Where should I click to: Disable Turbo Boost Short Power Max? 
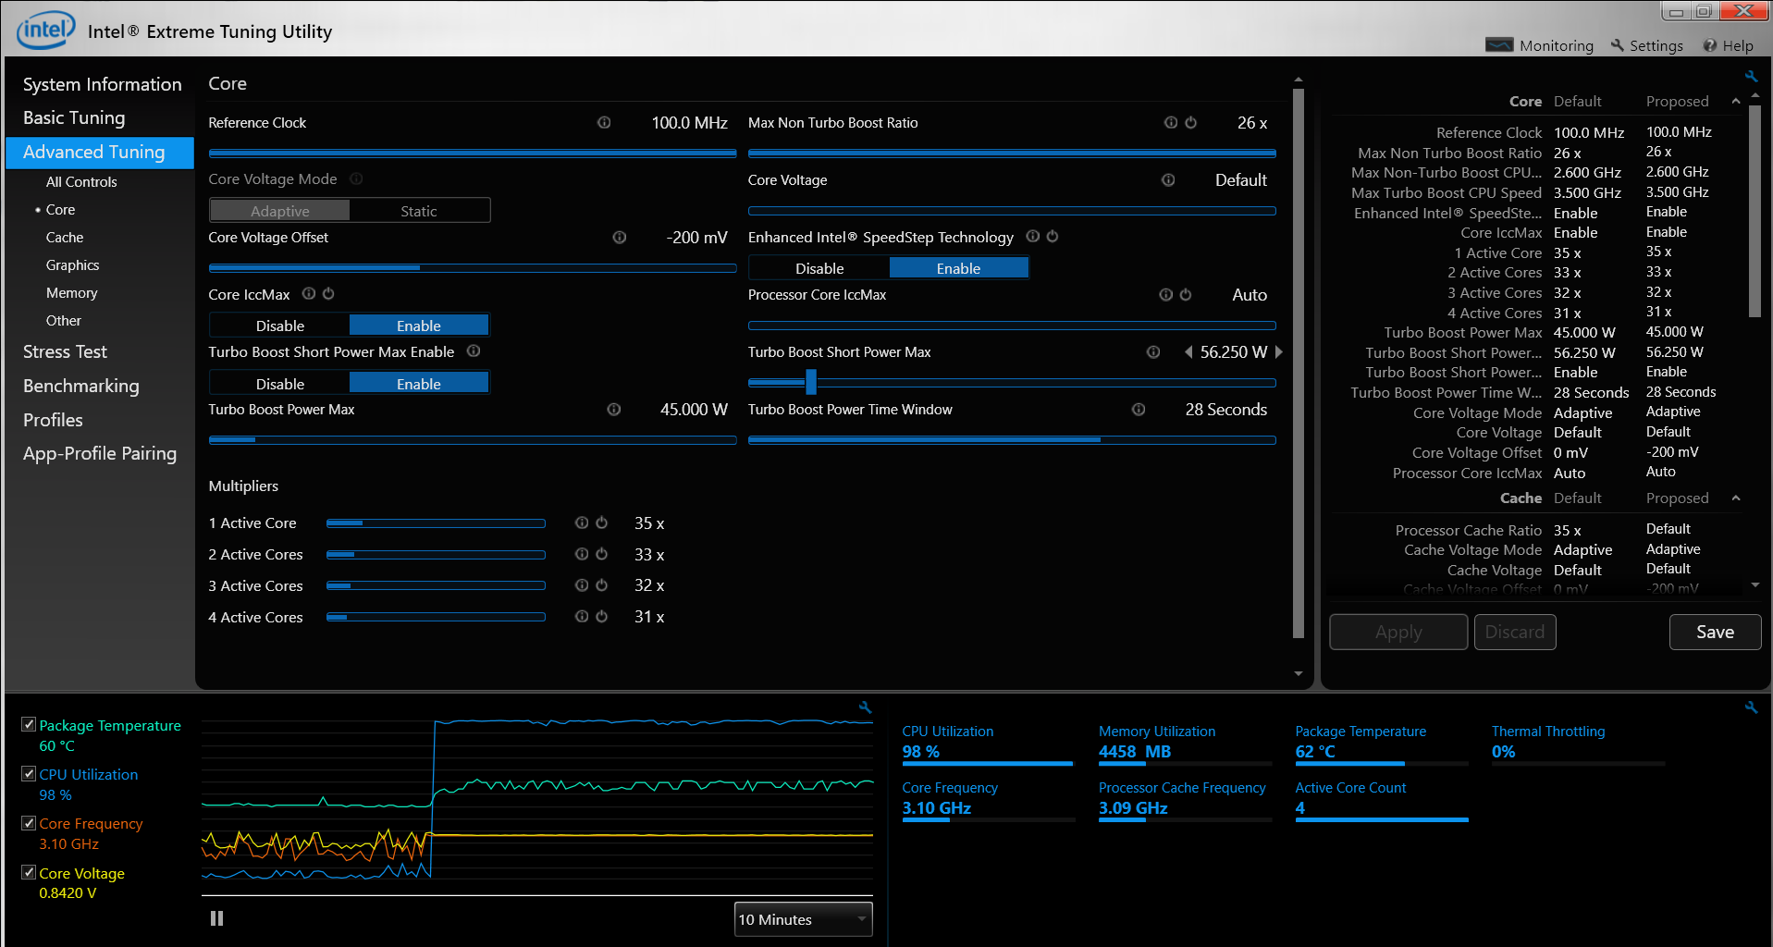280,384
